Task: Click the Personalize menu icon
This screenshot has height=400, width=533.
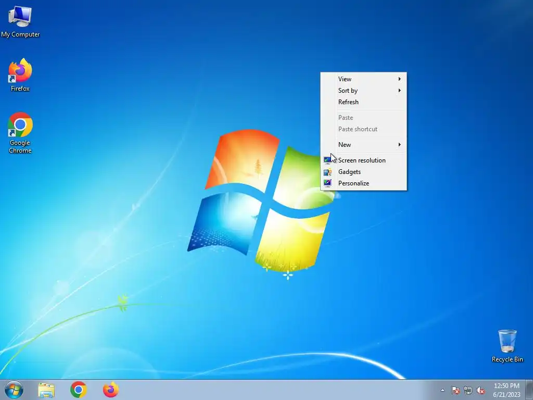Action: click(327, 183)
